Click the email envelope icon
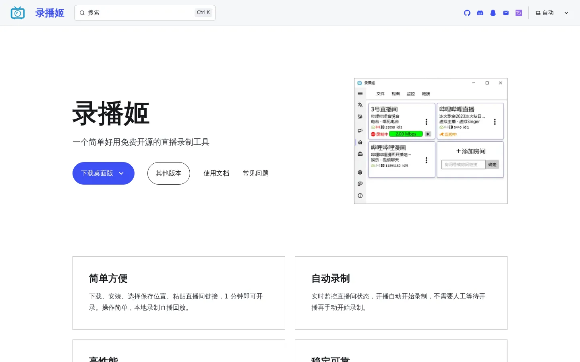Viewport: 580px width, 362px height. [x=506, y=13]
